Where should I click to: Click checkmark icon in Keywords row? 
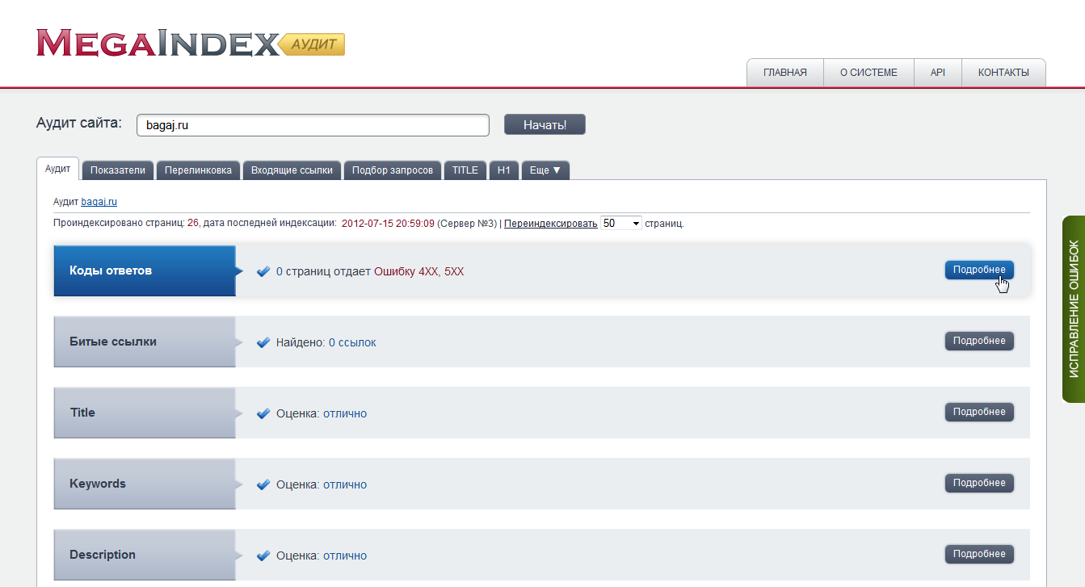coord(263,484)
